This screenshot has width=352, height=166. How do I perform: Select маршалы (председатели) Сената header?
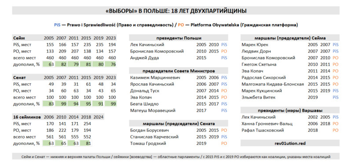click(179, 124)
